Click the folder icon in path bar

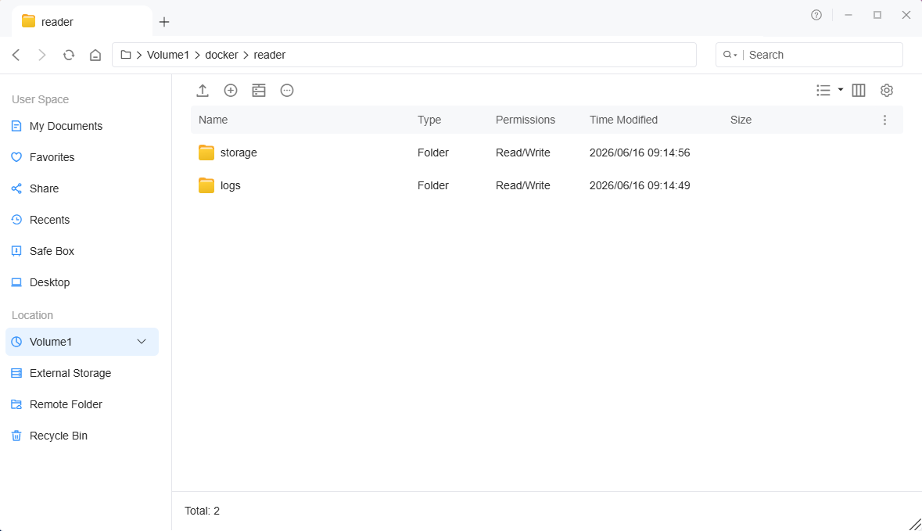click(x=126, y=55)
